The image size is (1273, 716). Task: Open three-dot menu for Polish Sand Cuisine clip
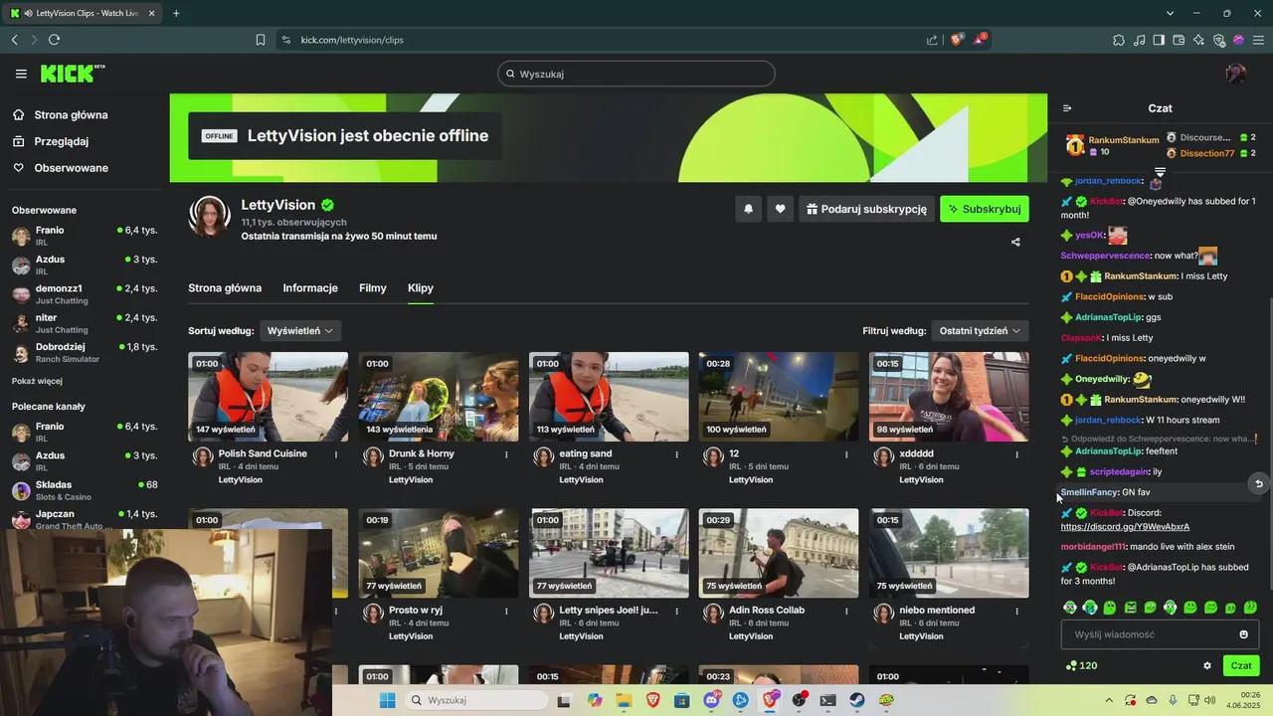pos(336,454)
